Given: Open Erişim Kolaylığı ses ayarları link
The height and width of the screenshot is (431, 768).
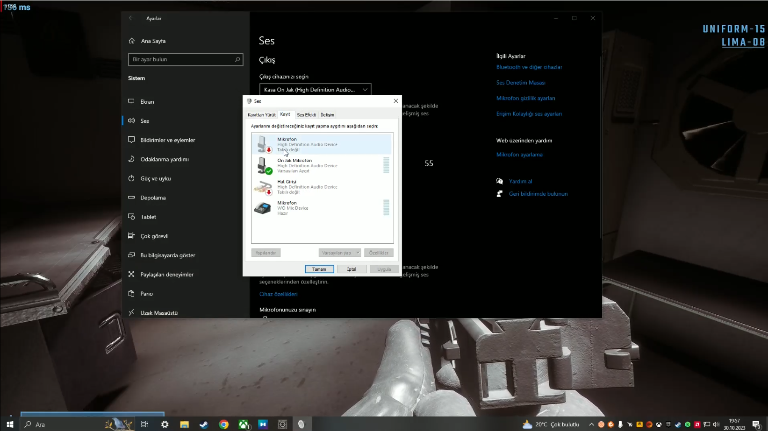Looking at the screenshot, I should tap(529, 114).
